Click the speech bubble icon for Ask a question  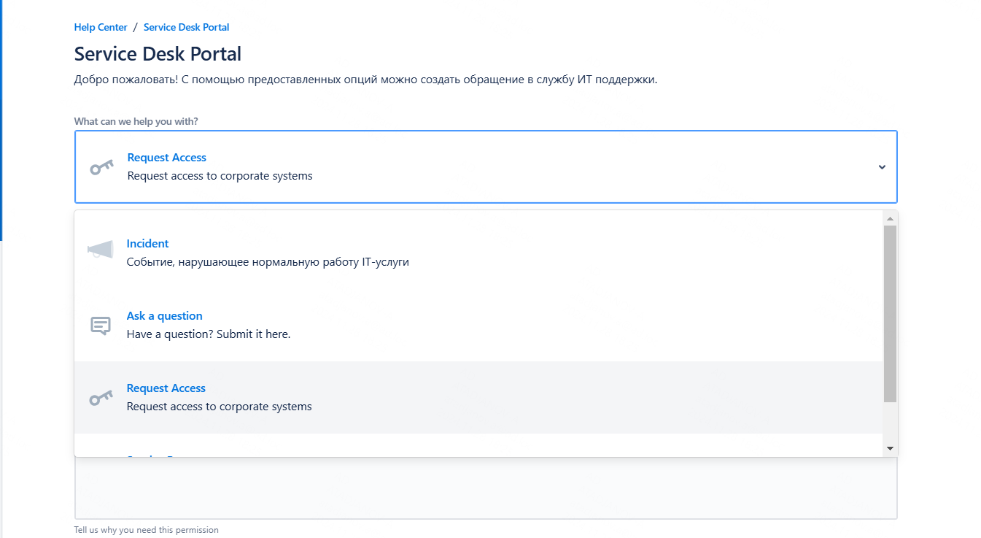pyautogui.click(x=101, y=326)
